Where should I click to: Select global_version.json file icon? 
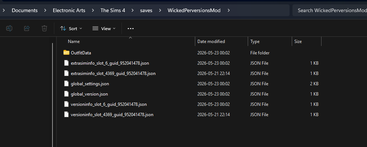click(66, 94)
